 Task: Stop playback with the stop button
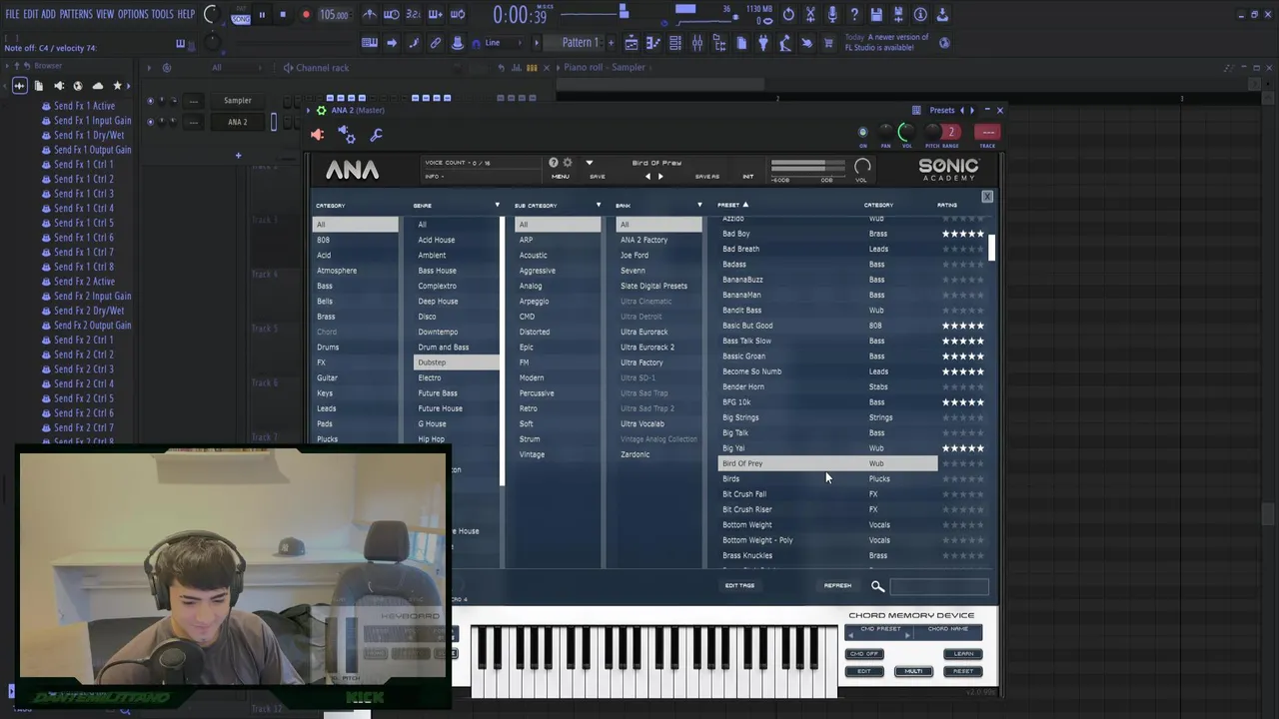tap(283, 15)
